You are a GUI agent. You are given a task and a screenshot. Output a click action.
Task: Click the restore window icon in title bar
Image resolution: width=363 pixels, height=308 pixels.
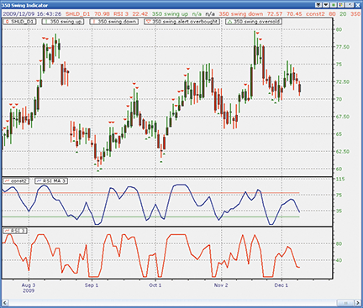[x=350, y=5]
